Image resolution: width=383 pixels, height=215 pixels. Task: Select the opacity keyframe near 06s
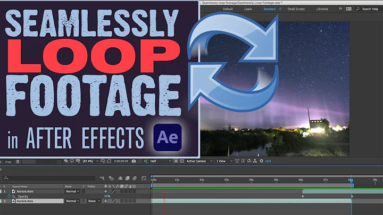click(303, 196)
